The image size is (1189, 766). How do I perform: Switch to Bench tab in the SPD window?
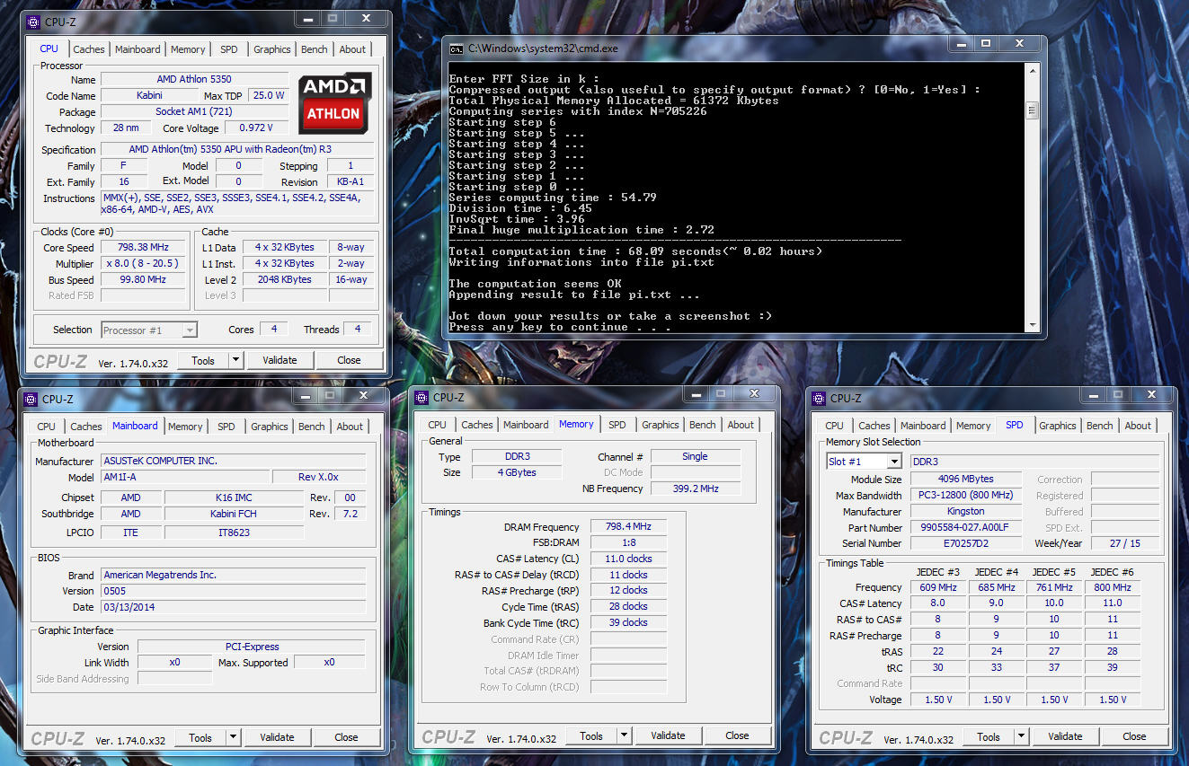[x=1100, y=426]
